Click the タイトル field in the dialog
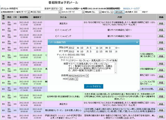Viewport: 166px width, 120px height. click(x=93, y=61)
